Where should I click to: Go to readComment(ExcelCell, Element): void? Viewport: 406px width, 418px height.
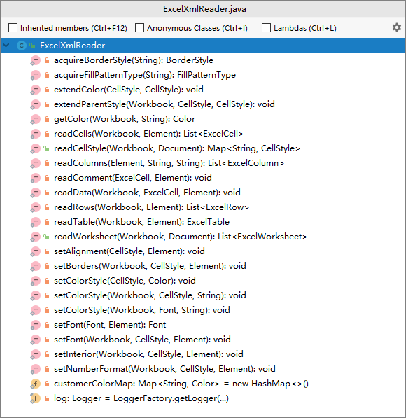tap(133, 178)
